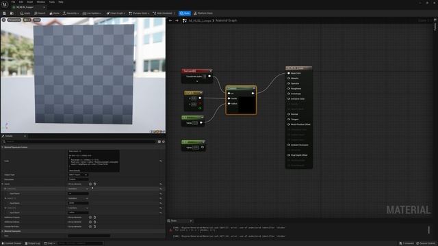This screenshot has height=246, width=438.
Task: Click the Ambient Occlusion input pin
Action: (289, 145)
